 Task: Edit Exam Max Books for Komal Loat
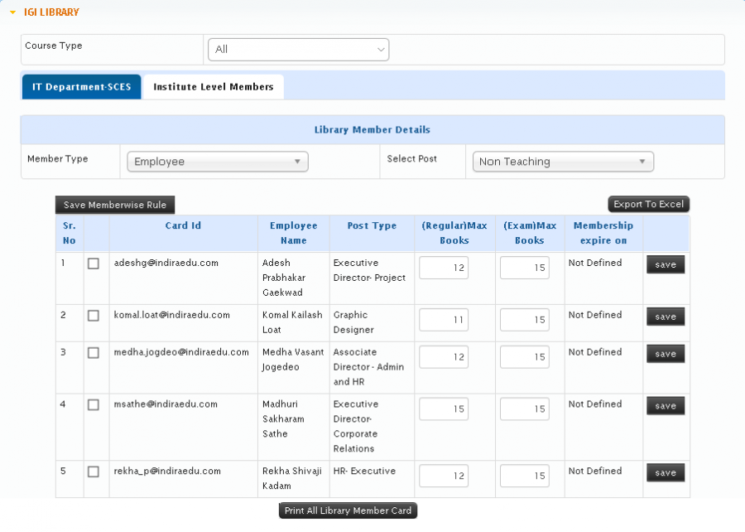tap(525, 320)
